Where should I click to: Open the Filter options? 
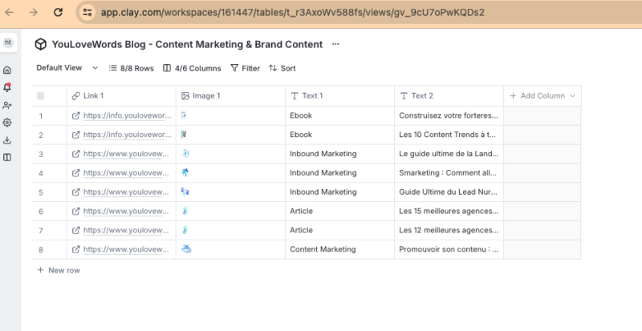click(246, 68)
